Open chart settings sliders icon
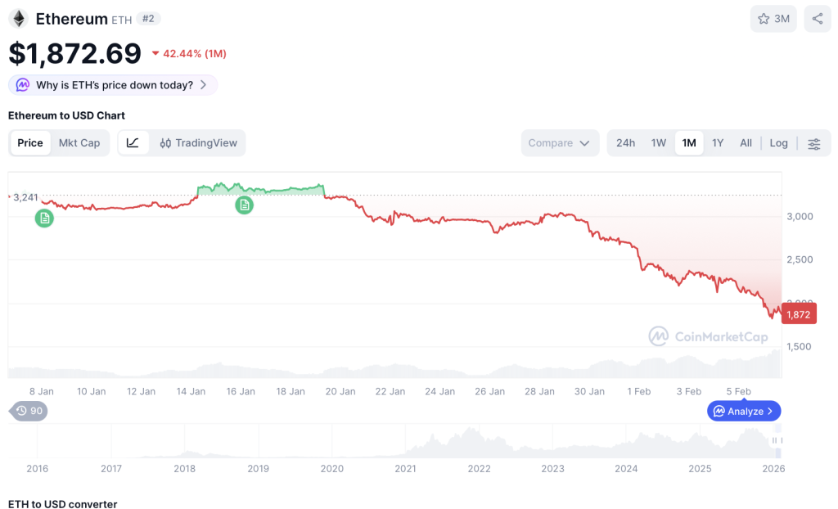The width and height of the screenshot is (838, 509). (813, 143)
